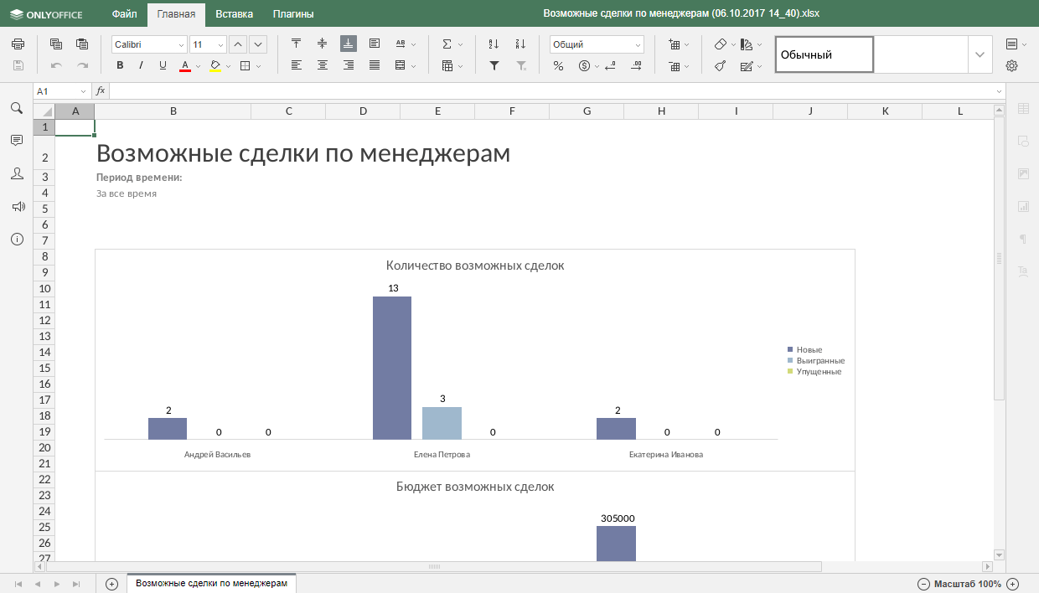Image resolution: width=1039 pixels, height=593 pixels.
Task: Open About info icon
Action: [17, 240]
